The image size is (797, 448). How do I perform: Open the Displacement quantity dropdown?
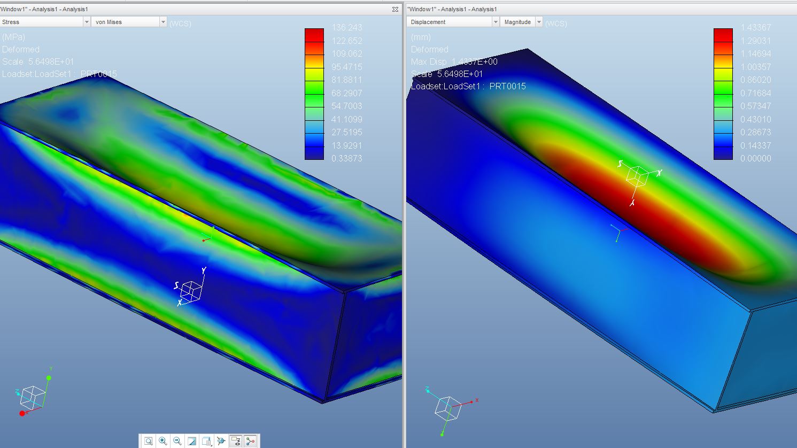[453, 22]
